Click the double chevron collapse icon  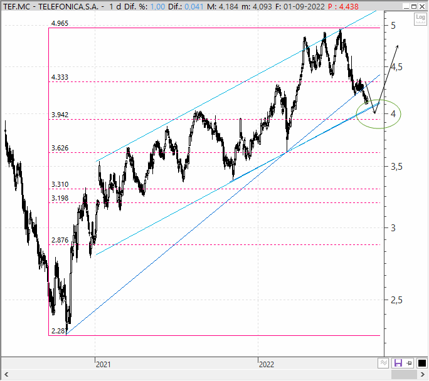(383, 363)
